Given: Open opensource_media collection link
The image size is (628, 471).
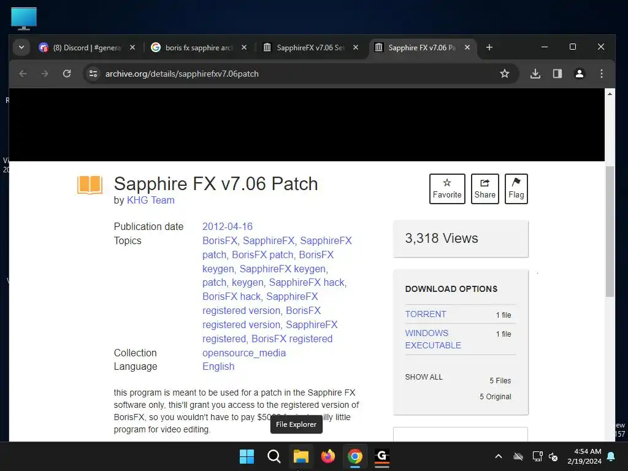Looking at the screenshot, I should [244, 353].
